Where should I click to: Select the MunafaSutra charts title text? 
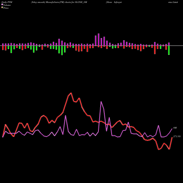(x=59, y=2)
